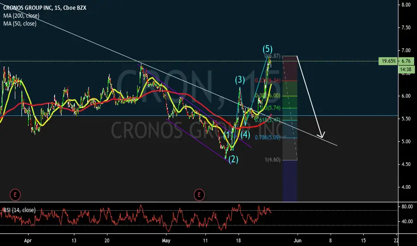Select the MA (50, close) indicator label
Viewport: 417px width, 246px height.
[20, 24]
